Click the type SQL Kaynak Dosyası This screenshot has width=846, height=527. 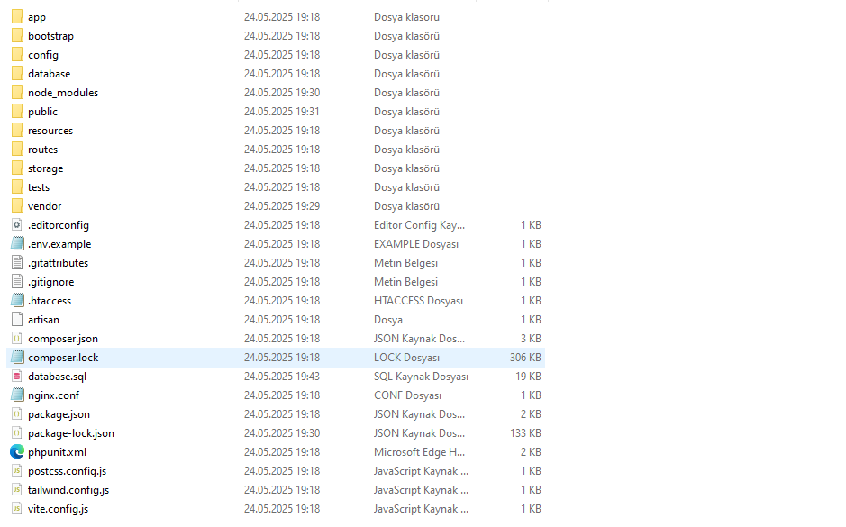tap(421, 377)
